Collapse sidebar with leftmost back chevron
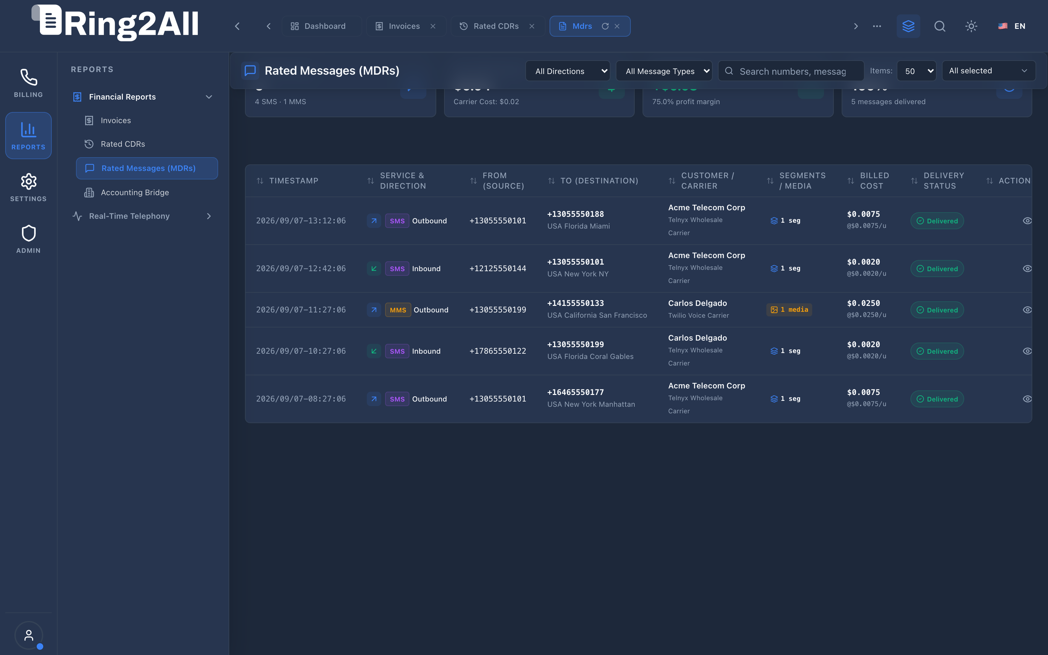The height and width of the screenshot is (655, 1048). click(237, 27)
